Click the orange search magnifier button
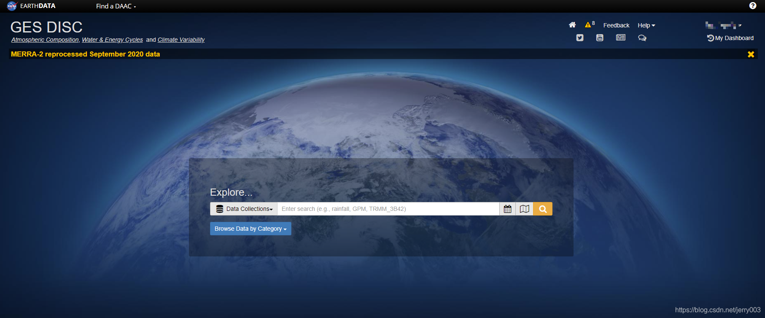765x318 pixels. 543,209
